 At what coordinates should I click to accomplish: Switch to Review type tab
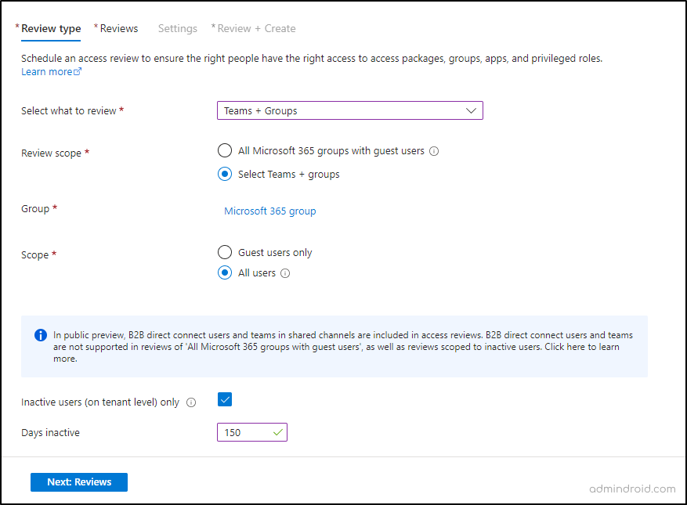[51, 28]
